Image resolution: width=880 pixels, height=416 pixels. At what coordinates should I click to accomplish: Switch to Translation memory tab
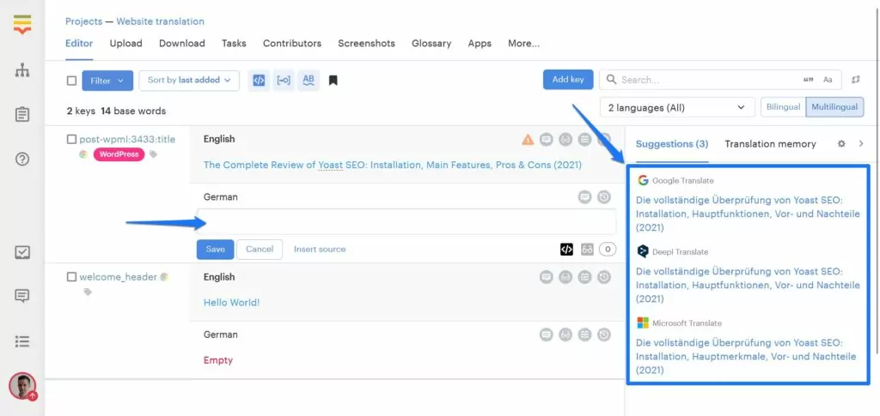770,144
